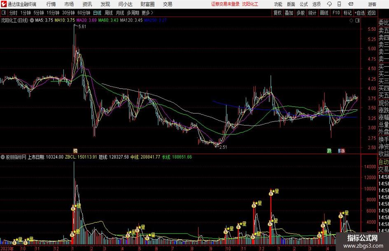Click the 2023年 date axis label
This screenshot has width=389, height=251.
point(7,249)
